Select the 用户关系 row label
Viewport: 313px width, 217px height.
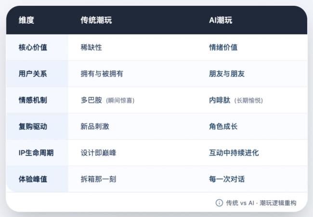point(33,74)
